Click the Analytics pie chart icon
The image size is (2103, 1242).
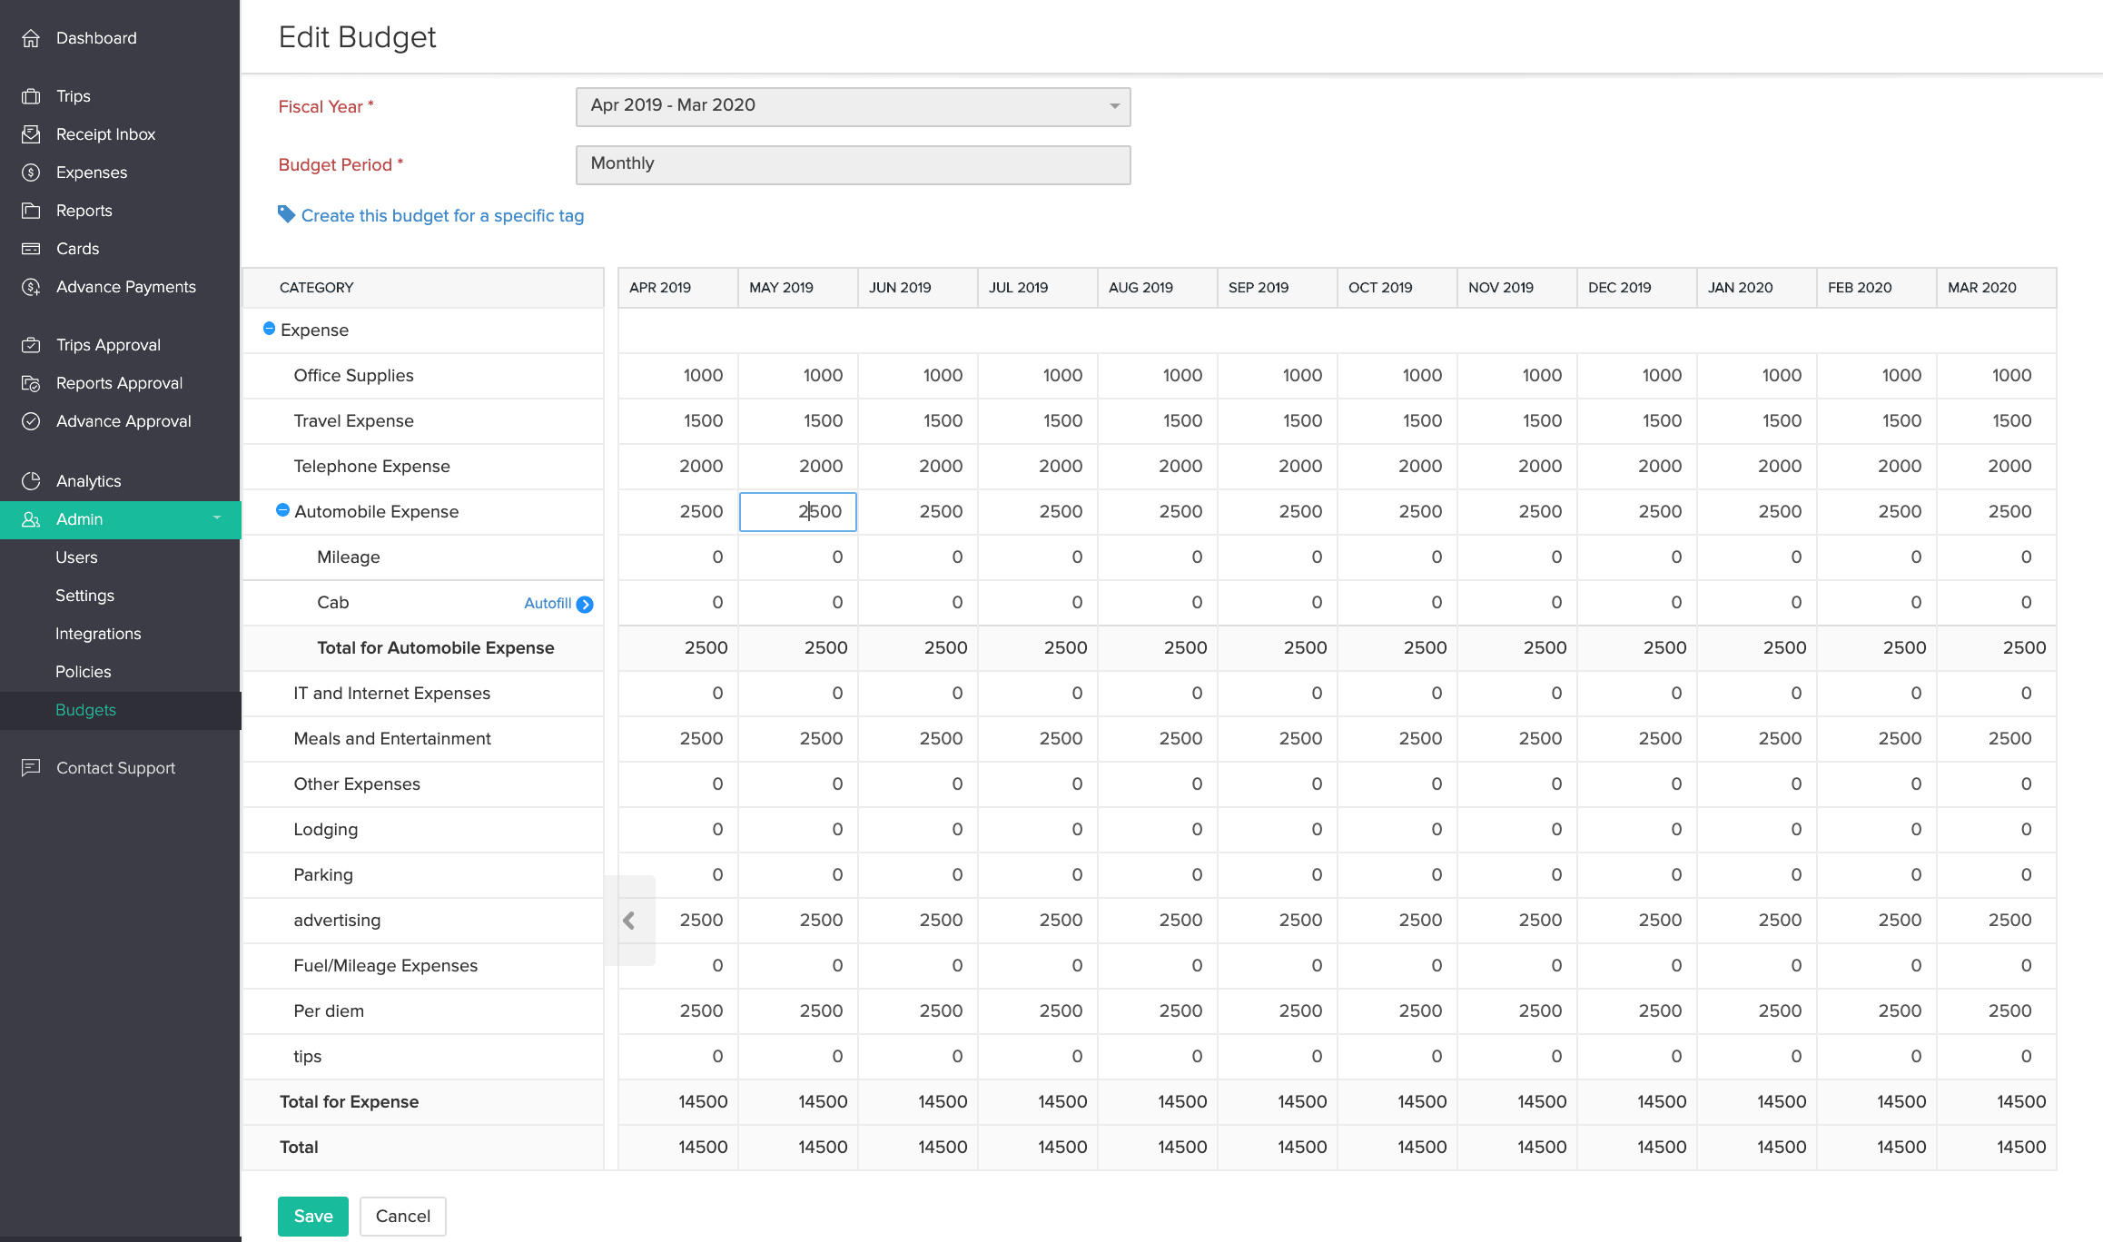point(31,481)
